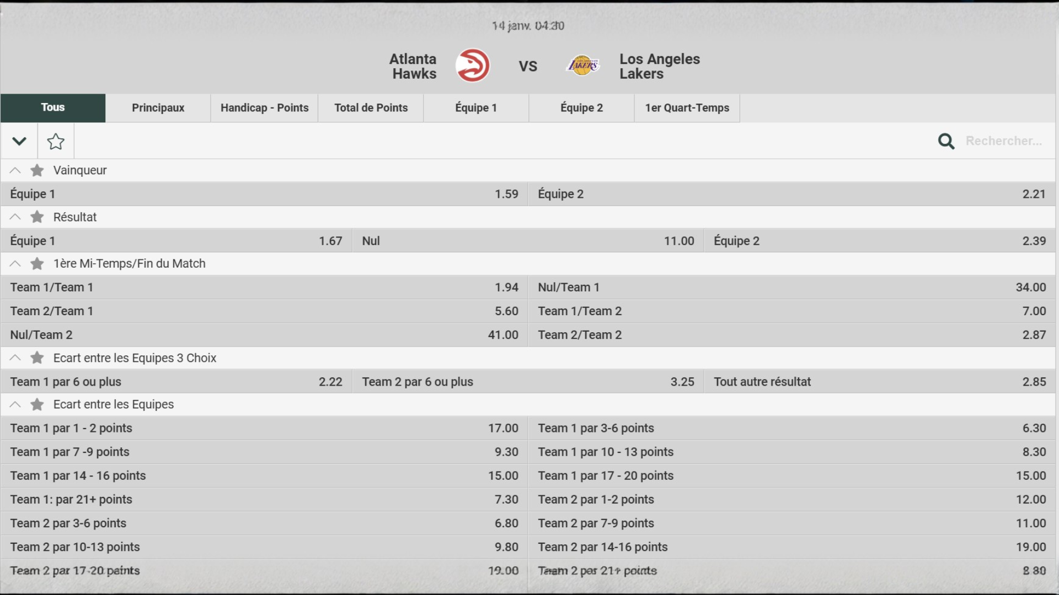The image size is (1059, 595).
Task: Click the Atlanta Hawks team logo
Action: click(x=473, y=66)
